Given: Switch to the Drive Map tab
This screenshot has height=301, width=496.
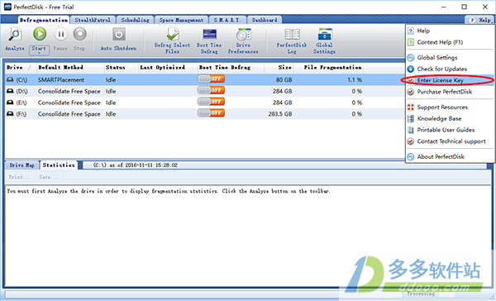Looking at the screenshot, I should pos(21,165).
